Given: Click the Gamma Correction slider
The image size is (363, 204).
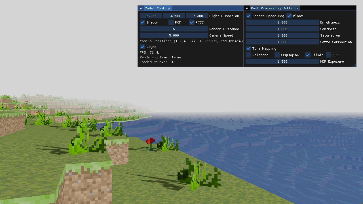Looking at the screenshot, I should coord(282,42).
